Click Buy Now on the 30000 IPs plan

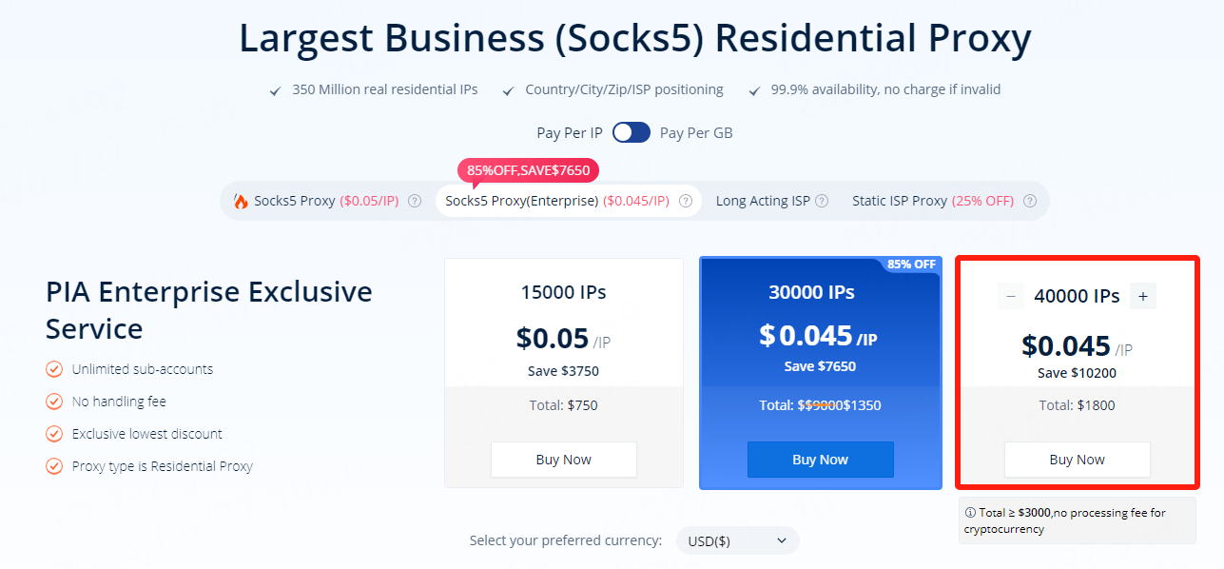(x=820, y=460)
